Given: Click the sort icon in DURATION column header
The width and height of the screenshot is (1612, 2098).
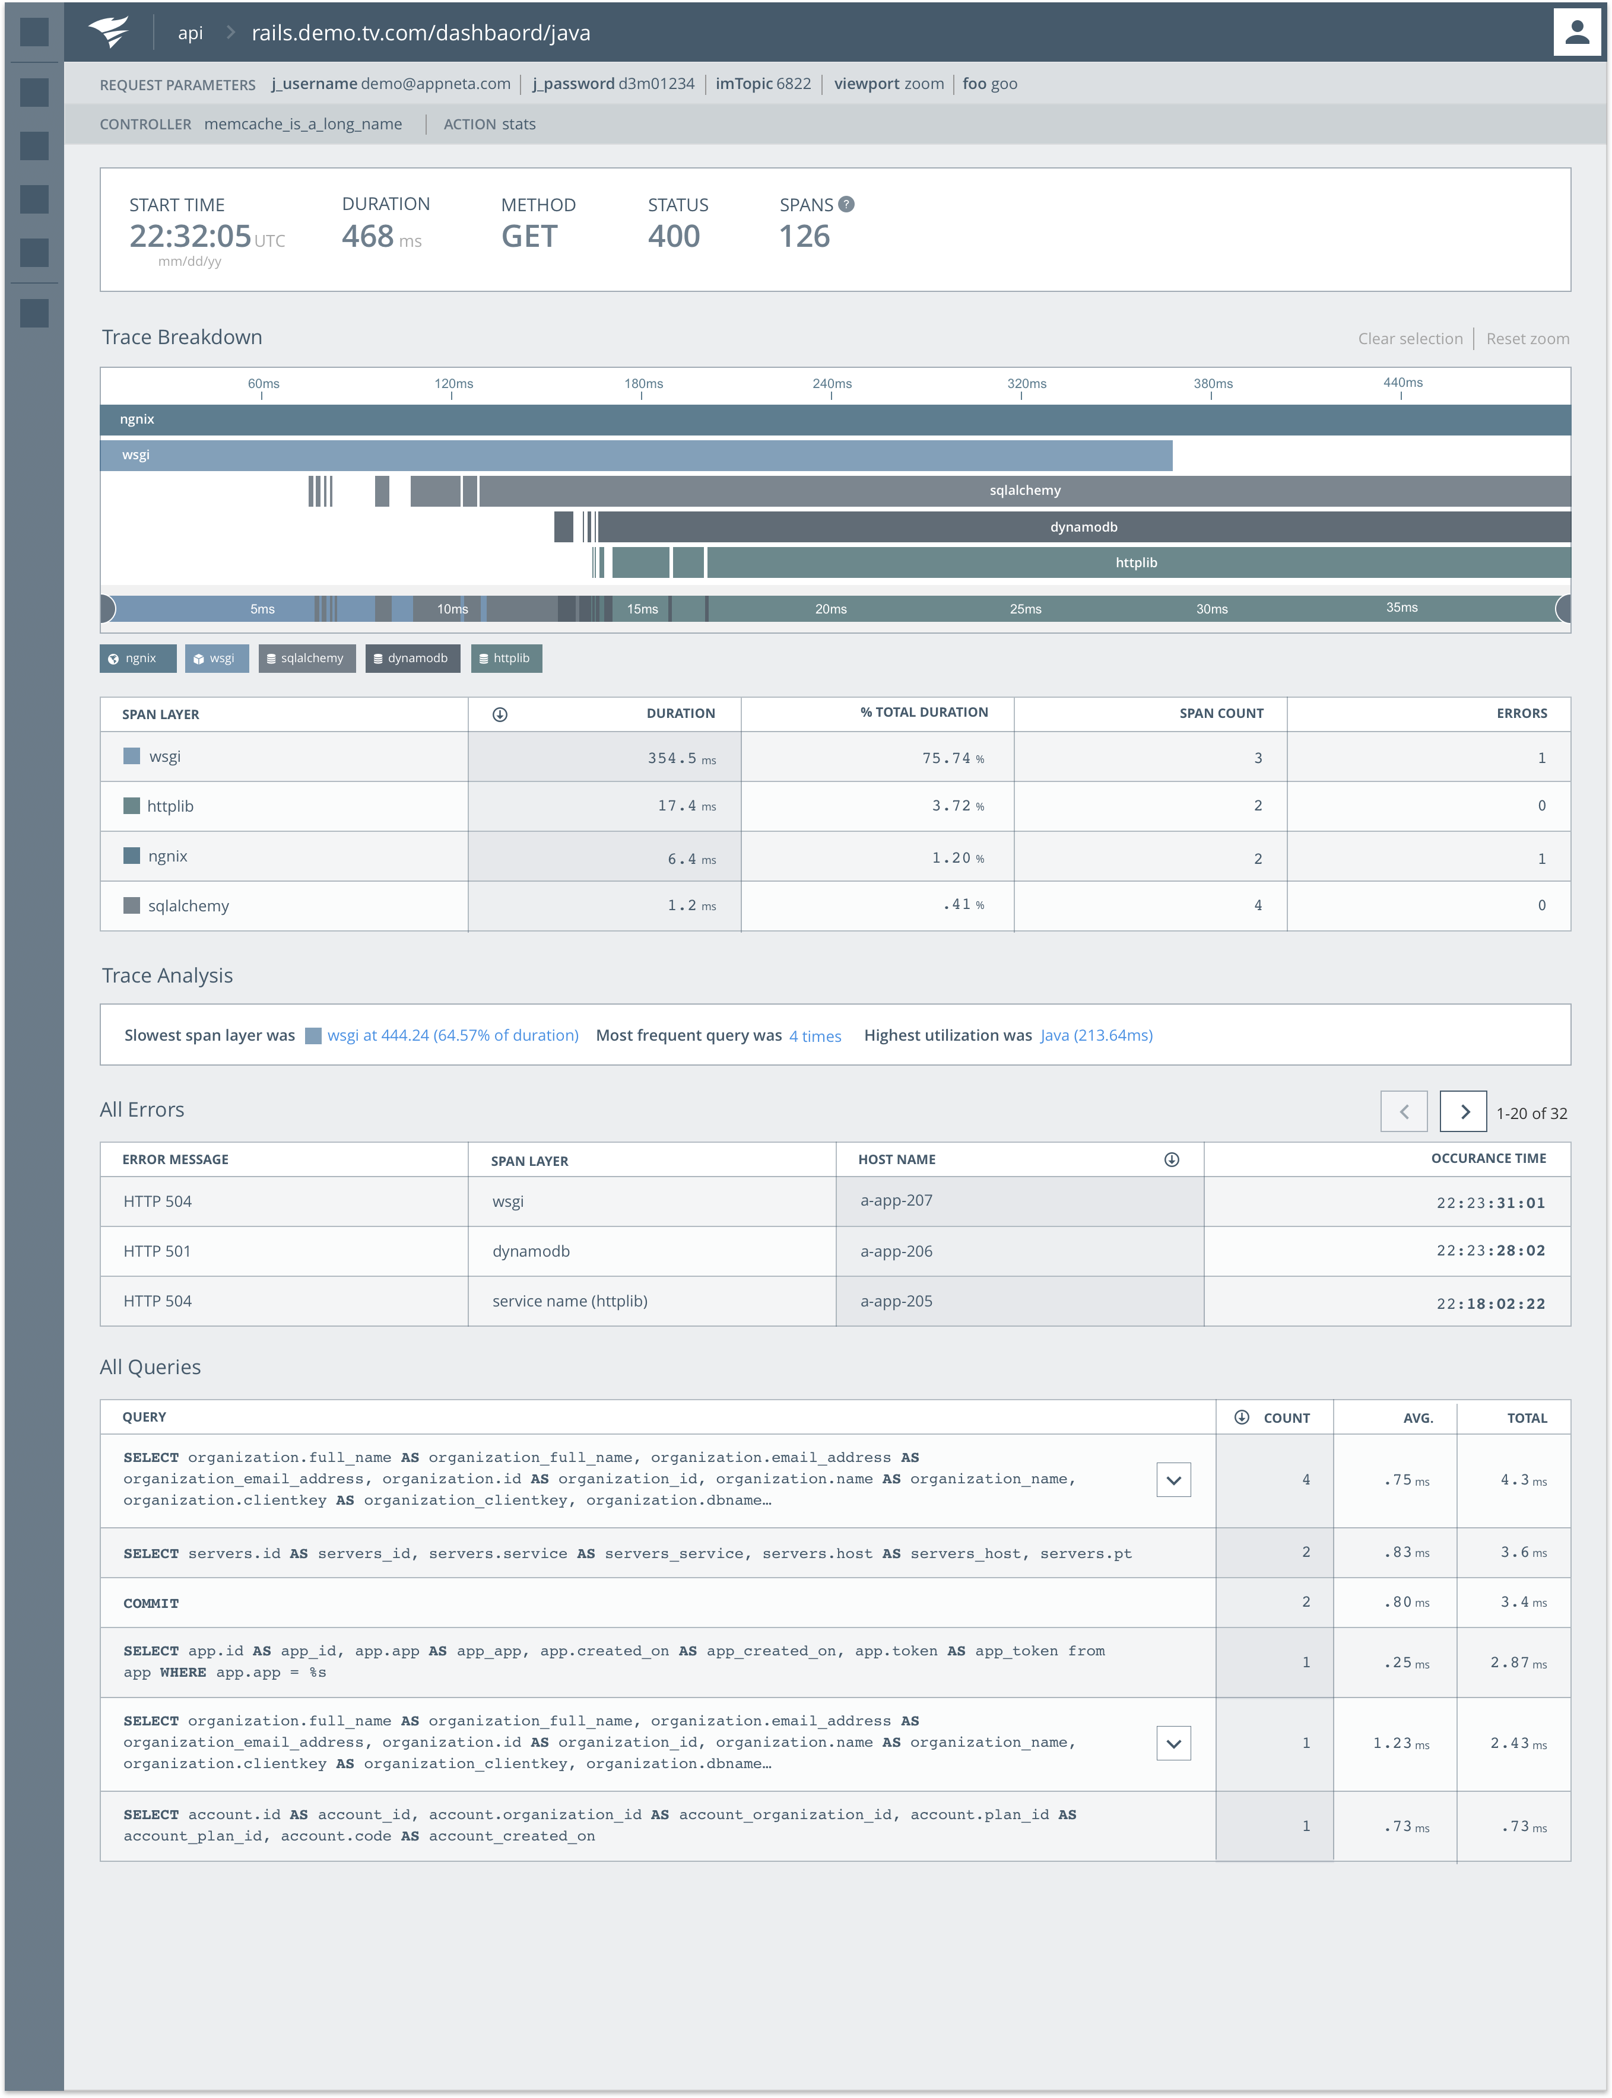Looking at the screenshot, I should (x=500, y=715).
